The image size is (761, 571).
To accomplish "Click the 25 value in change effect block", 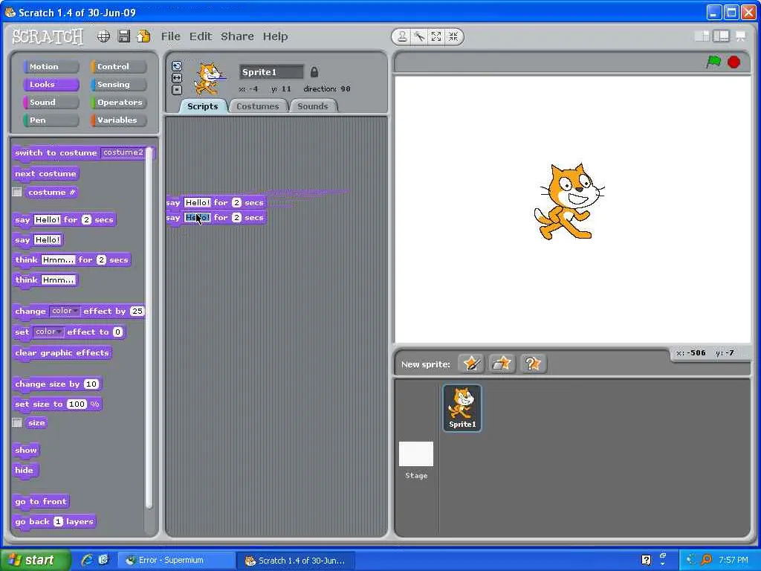I will pyautogui.click(x=137, y=312).
